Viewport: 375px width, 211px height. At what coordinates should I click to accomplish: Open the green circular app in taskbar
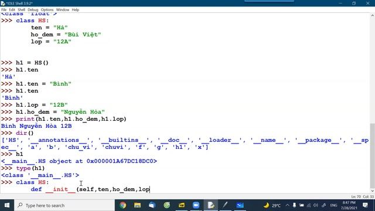166,205
